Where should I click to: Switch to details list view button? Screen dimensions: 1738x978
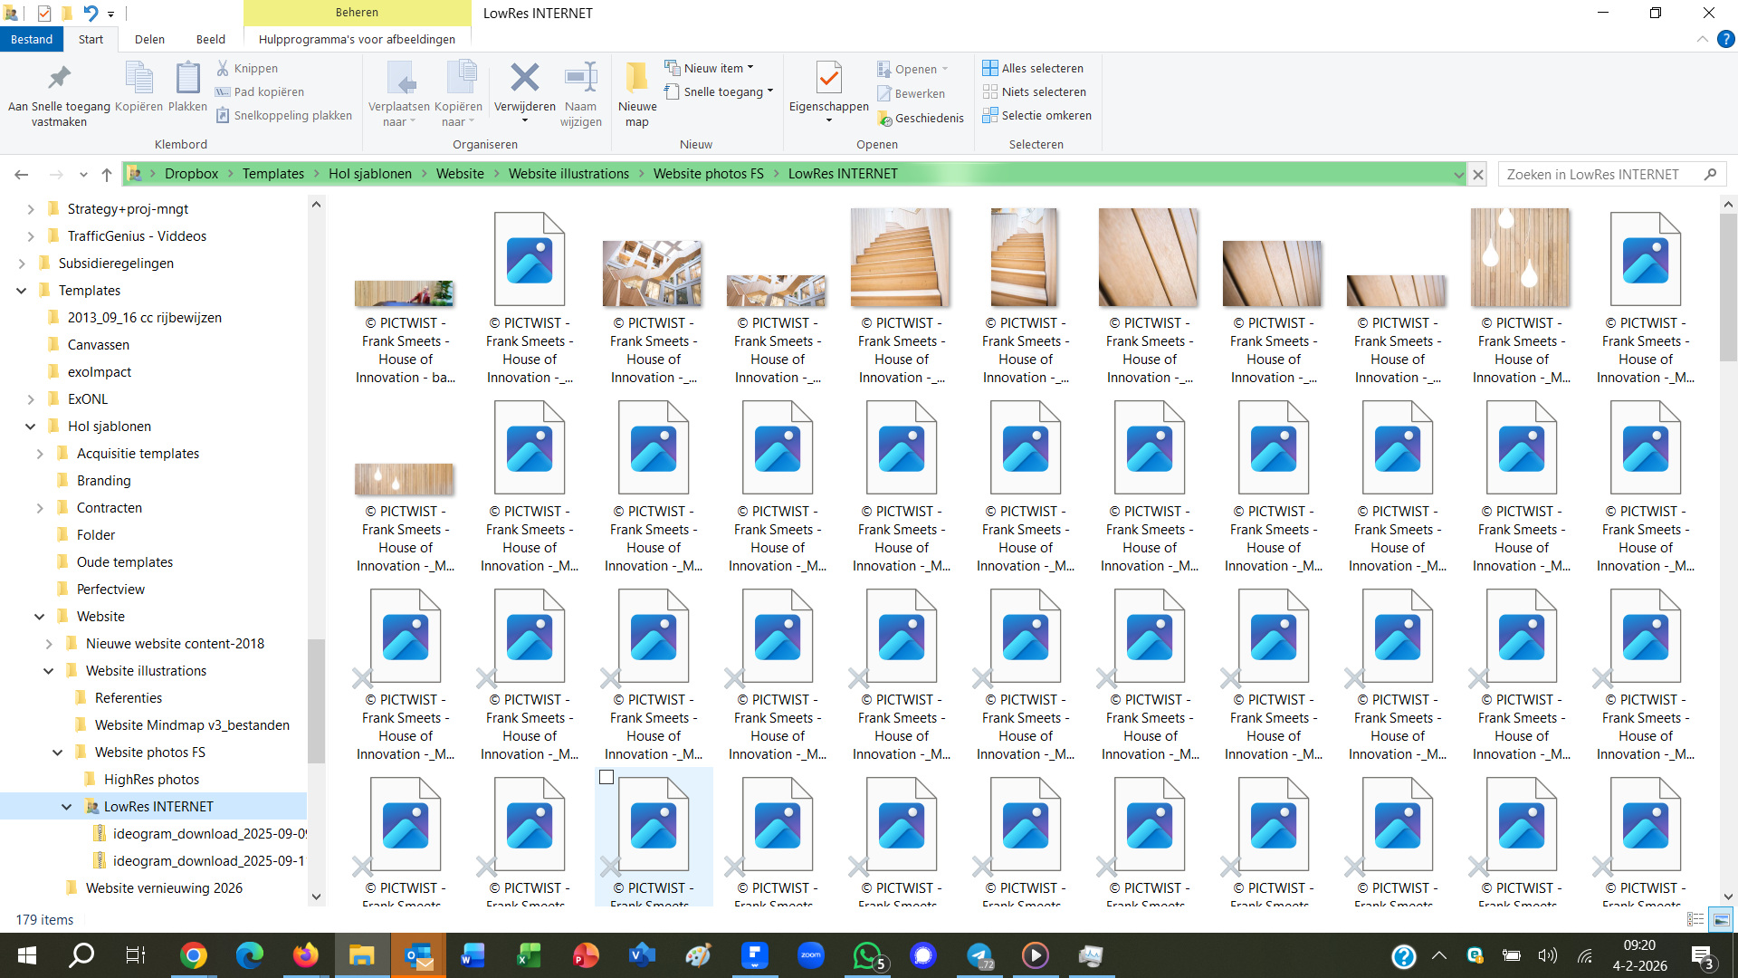(x=1695, y=919)
